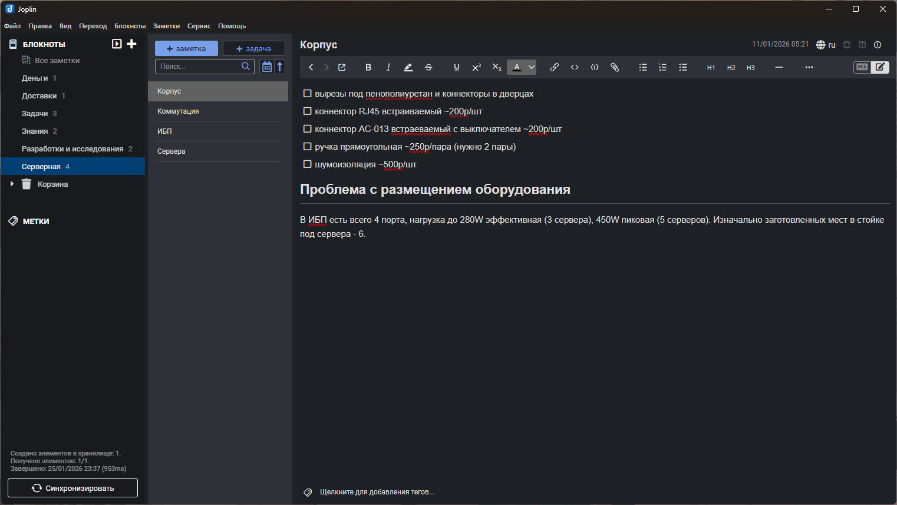Insert a checkbox list from toolbar

(x=682, y=67)
